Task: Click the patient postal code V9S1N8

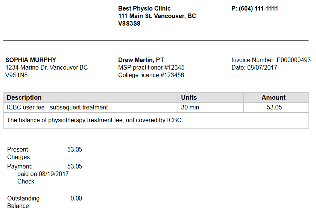Action: [x=17, y=75]
